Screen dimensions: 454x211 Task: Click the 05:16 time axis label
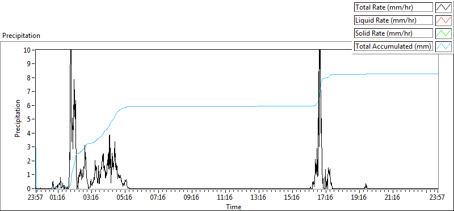[x=125, y=198]
